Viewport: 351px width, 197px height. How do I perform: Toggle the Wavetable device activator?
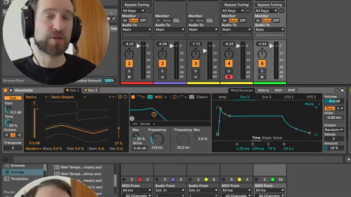tap(5, 90)
